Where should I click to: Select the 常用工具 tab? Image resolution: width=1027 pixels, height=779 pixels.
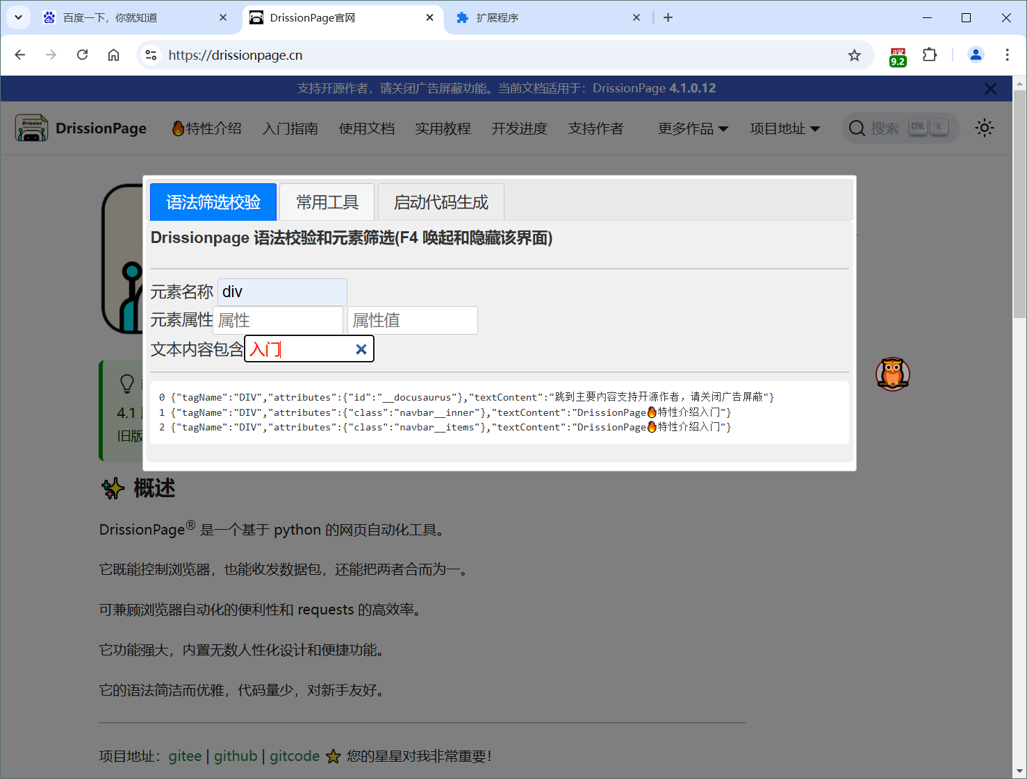[x=327, y=202]
